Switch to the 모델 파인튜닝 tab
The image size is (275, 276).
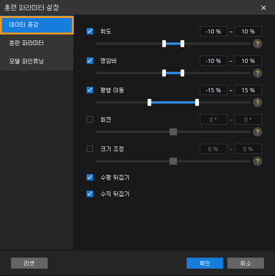tap(37, 61)
